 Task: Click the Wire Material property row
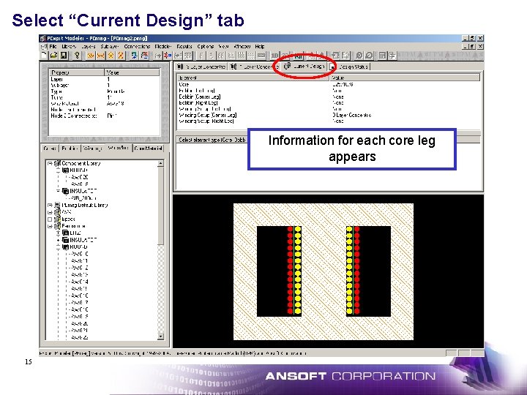pos(104,103)
